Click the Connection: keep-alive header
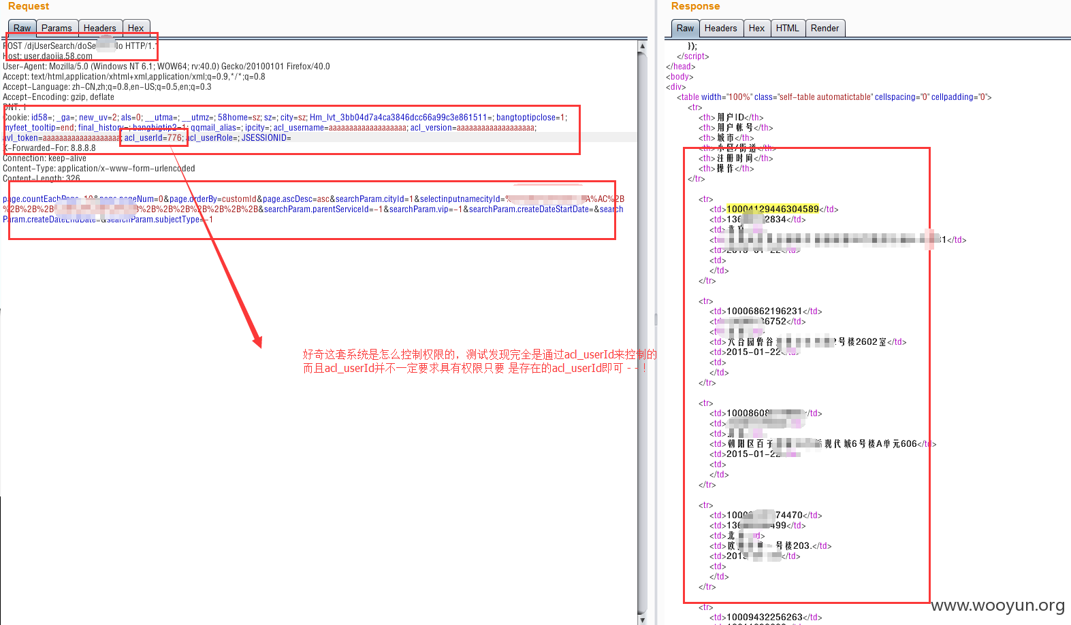 [x=44, y=158]
